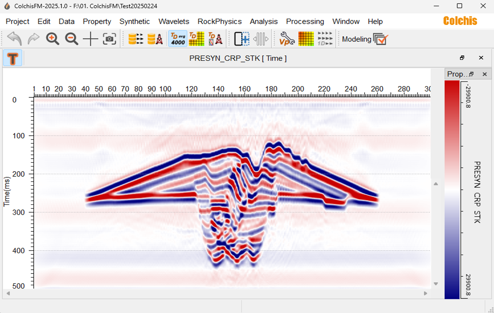Open the database with well derrick icon
494x313 pixels.
tap(155, 39)
